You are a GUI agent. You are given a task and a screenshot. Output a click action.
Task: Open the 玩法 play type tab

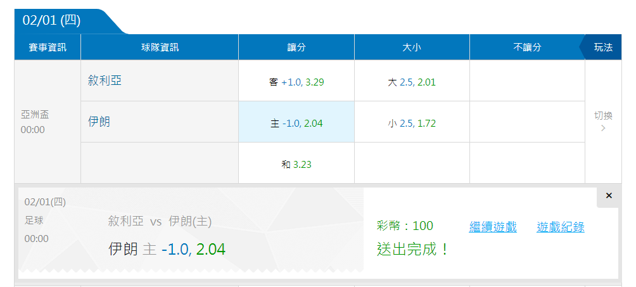point(603,47)
